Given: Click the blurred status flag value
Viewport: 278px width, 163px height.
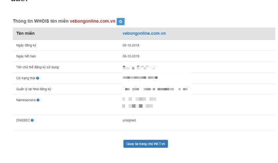Looking at the screenshot, I should click(140, 78).
